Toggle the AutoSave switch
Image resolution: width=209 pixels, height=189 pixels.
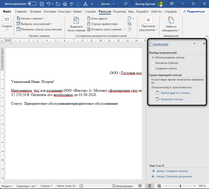(32, 4)
